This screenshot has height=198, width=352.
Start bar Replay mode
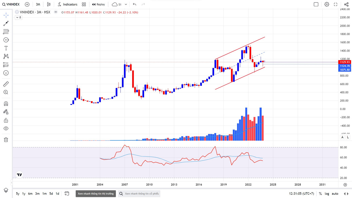(x=98, y=4)
